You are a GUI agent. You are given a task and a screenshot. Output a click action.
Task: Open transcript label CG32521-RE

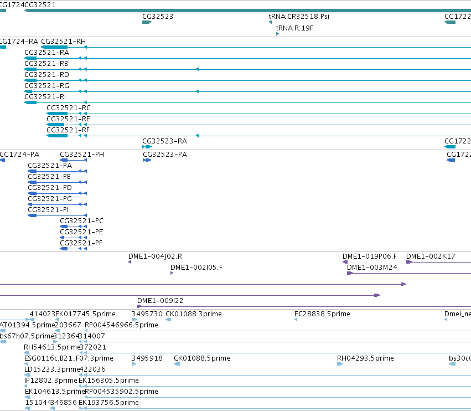pyautogui.click(x=69, y=119)
